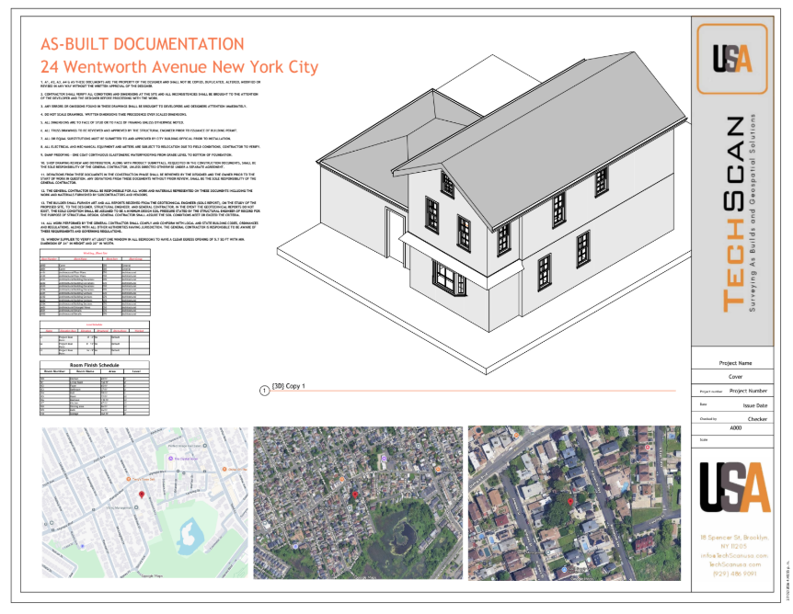Click the circled 1 view marker

pyautogui.click(x=265, y=390)
